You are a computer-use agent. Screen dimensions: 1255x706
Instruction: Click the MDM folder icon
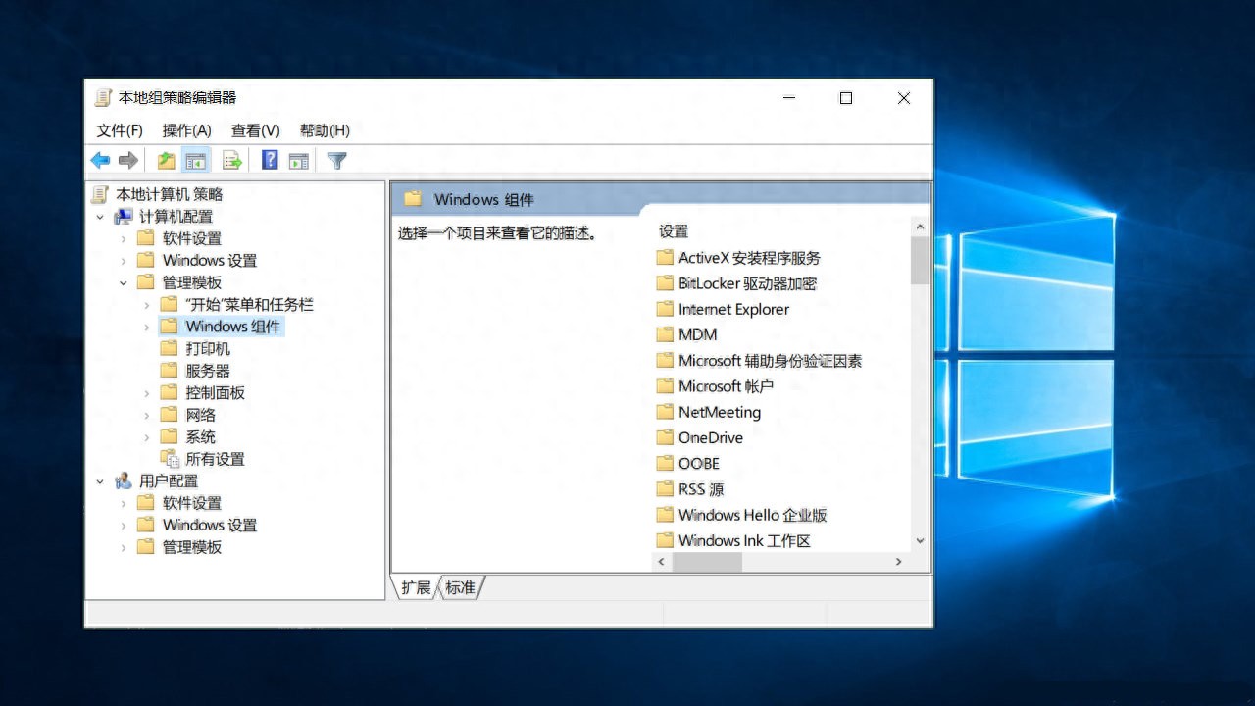click(x=665, y=334)
